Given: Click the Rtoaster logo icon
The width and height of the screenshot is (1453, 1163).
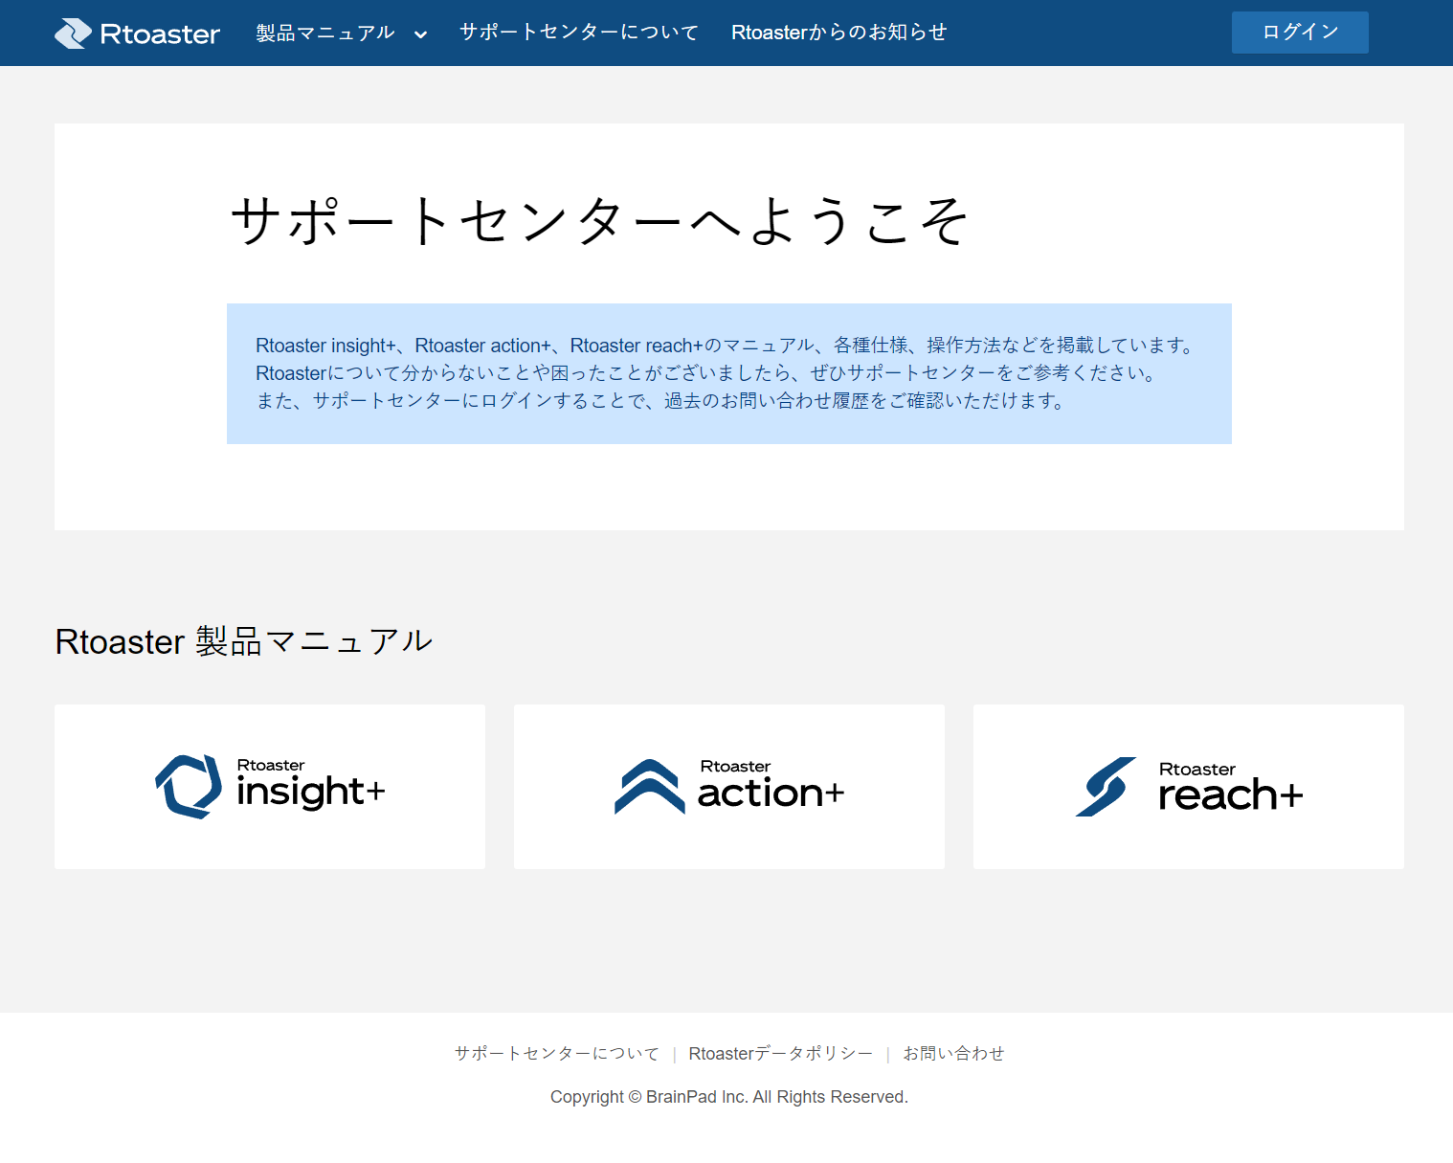Looking at the screenshot, I should point(72,32).
